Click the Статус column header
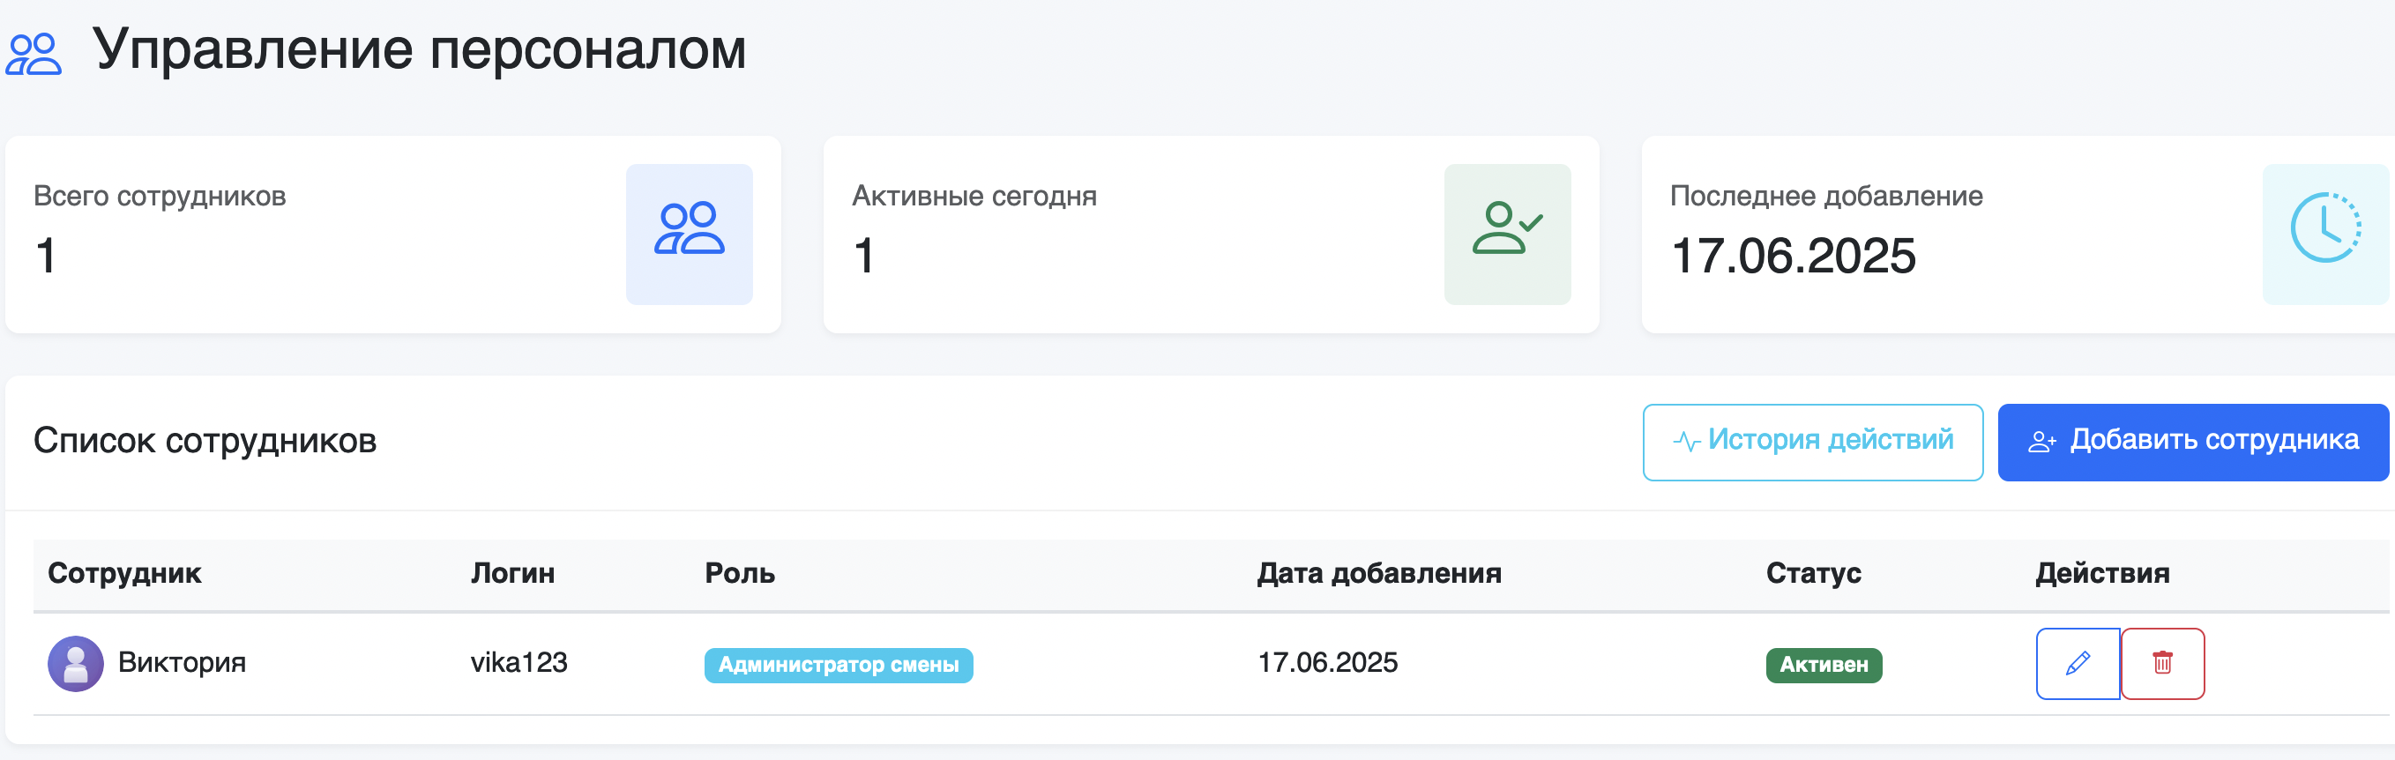 pos(1813,573)
